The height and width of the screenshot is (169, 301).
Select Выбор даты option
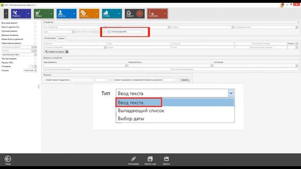click(175, 119)
